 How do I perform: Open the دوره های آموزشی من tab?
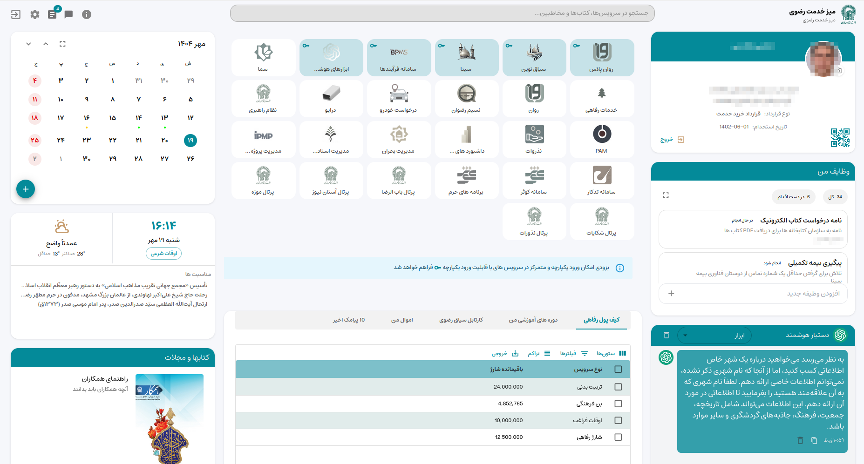tap(533, 320)
